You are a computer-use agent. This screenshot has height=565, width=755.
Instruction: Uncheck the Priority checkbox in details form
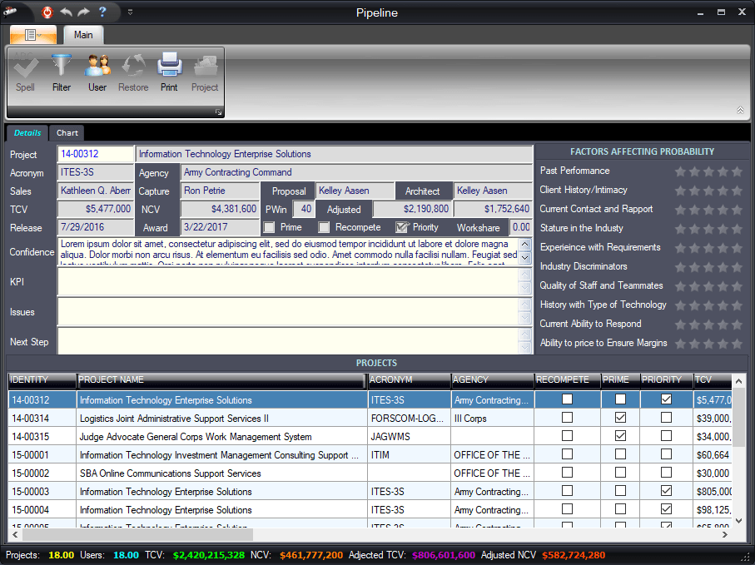pos(402,227)
